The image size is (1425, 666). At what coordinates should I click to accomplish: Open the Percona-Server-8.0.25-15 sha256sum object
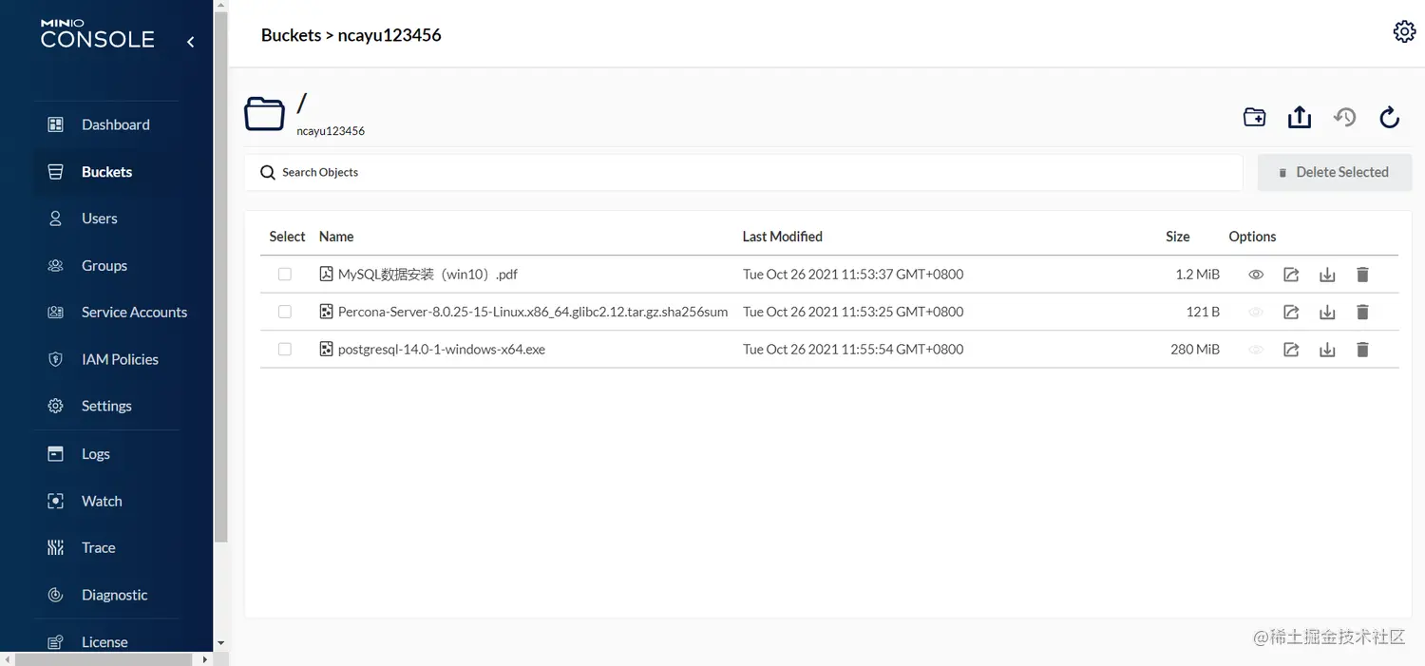pos(533,312)
